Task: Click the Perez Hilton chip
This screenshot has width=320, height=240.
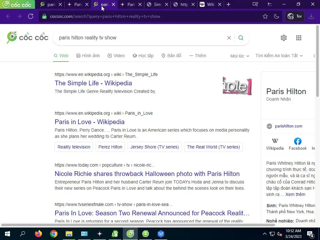Action: click(110, 147)
